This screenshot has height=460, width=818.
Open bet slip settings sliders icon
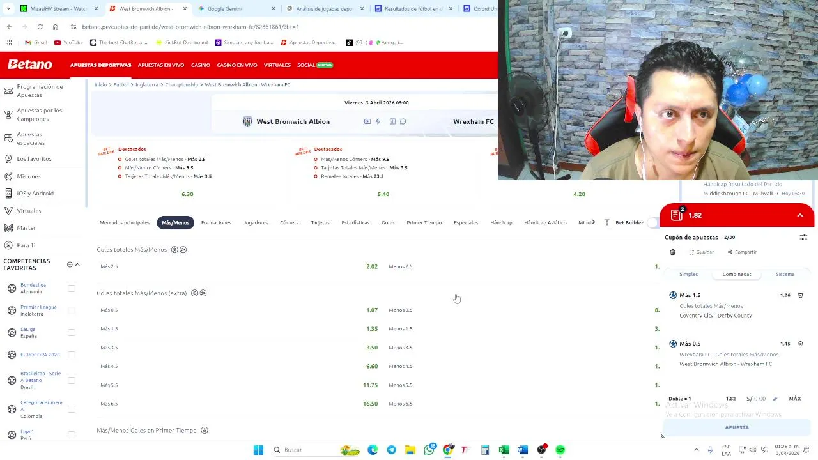(803, 237)
